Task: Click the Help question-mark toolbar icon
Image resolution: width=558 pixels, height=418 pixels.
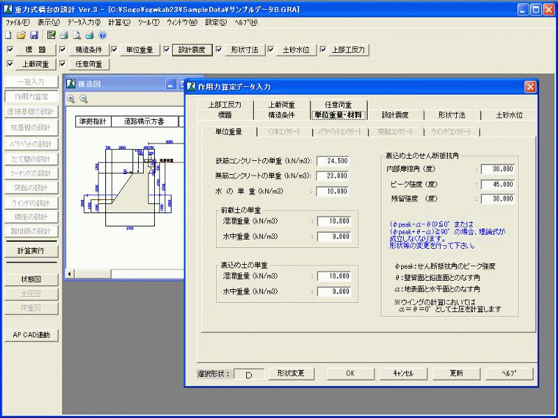Action: pyautogui.click(x=102, y=36)
